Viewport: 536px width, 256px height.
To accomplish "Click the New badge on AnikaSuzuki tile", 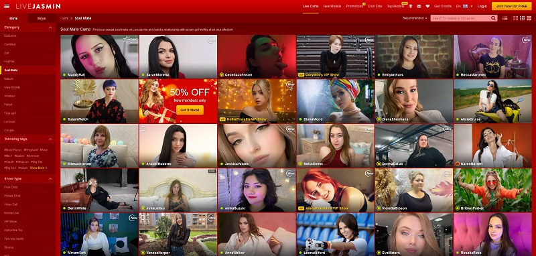I will [x=291, y=174].
